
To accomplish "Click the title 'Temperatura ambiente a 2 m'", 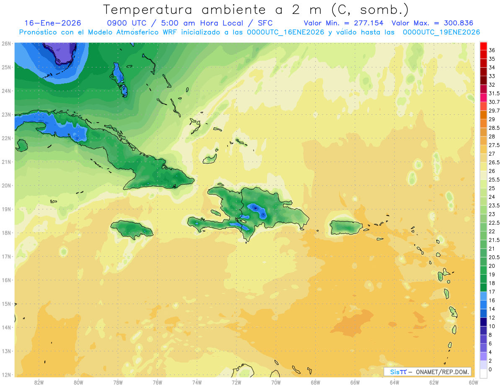I will click(213, 9).
